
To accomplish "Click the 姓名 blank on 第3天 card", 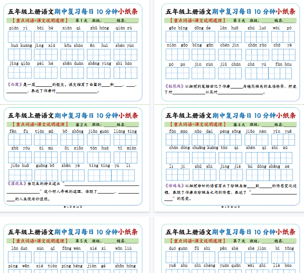I will 289,21.
